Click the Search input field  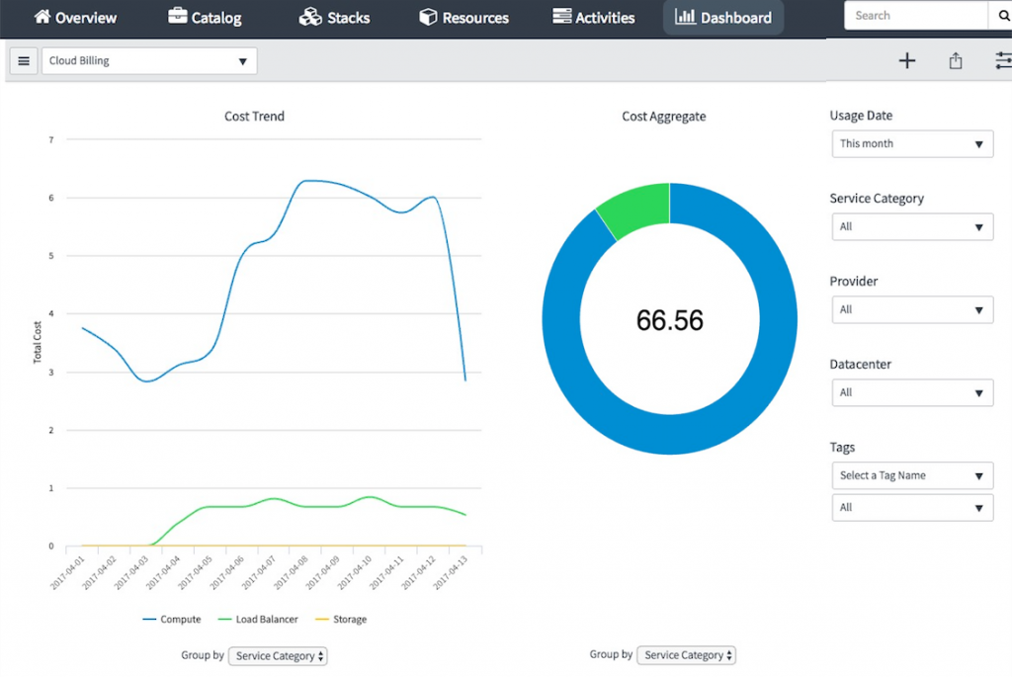point(914,15)
